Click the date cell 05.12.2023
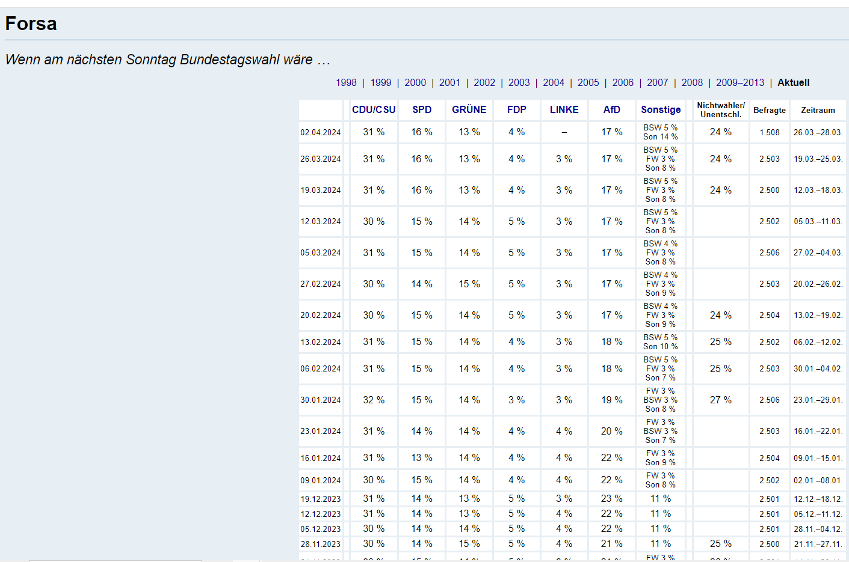Image resolution: width=849 pixels, height=562 pixels. (x=321, y=529)
